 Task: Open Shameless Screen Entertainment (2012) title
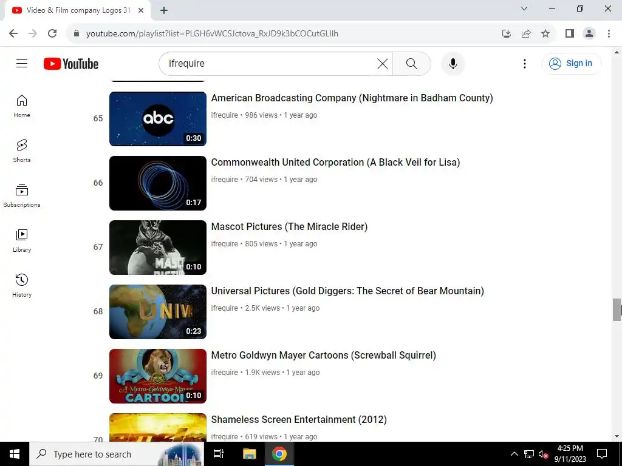[299, 419]
